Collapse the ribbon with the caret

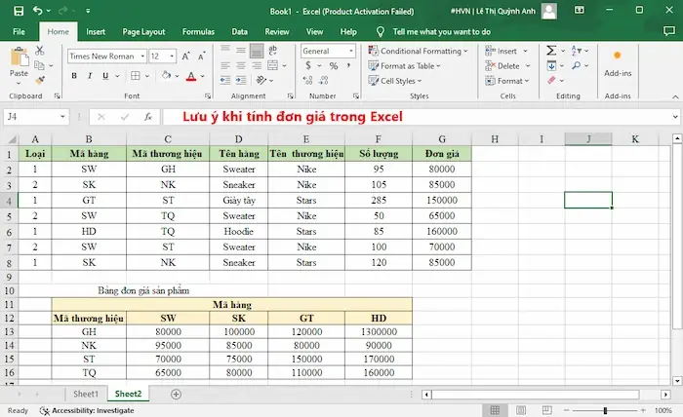(x=675, y=96)
